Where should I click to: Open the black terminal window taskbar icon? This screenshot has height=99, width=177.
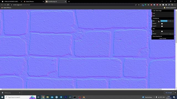point(75,97)
